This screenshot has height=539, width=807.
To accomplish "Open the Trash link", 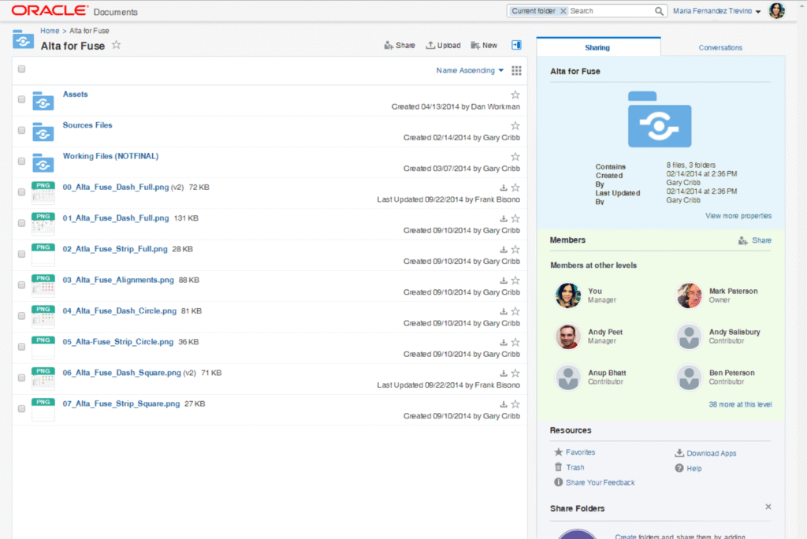I will (569, 467).
